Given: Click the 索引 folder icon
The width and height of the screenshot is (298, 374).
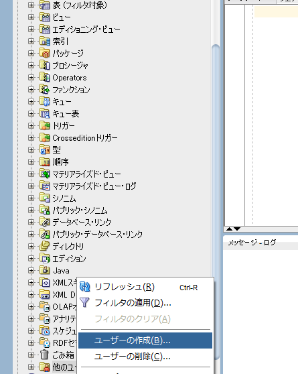Looking at the screenshot, I should point(45,42).
